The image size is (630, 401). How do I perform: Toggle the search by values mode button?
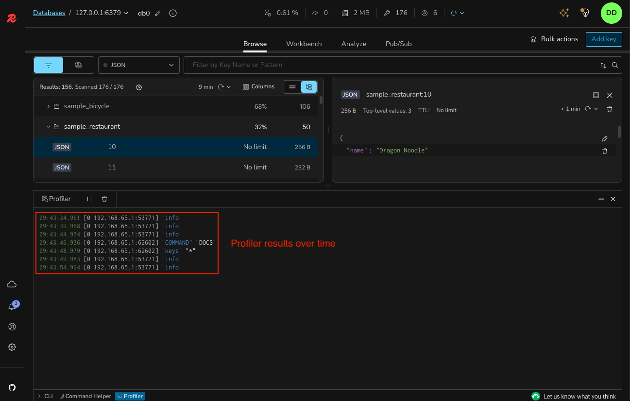(78, 65)
